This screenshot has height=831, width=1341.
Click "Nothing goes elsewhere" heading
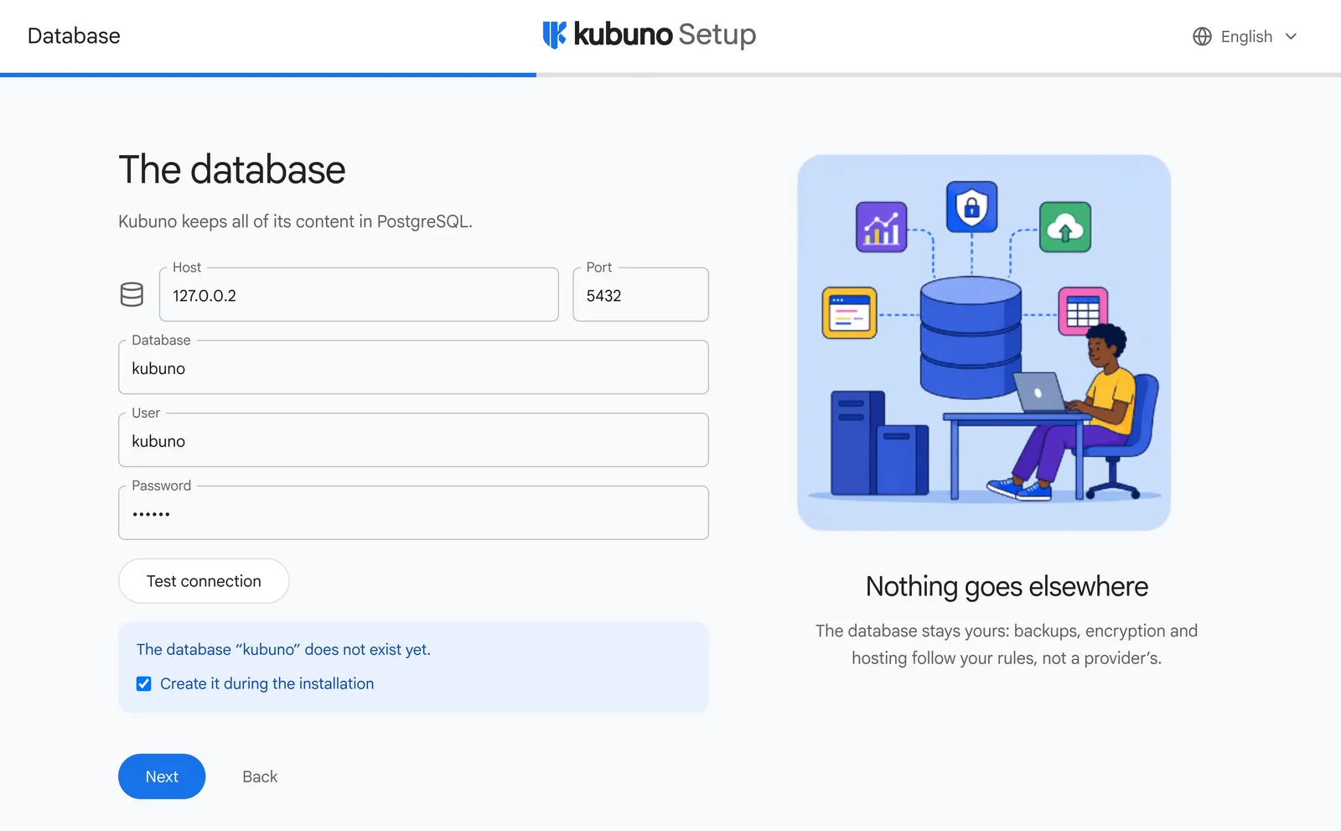coord(1007,587)
